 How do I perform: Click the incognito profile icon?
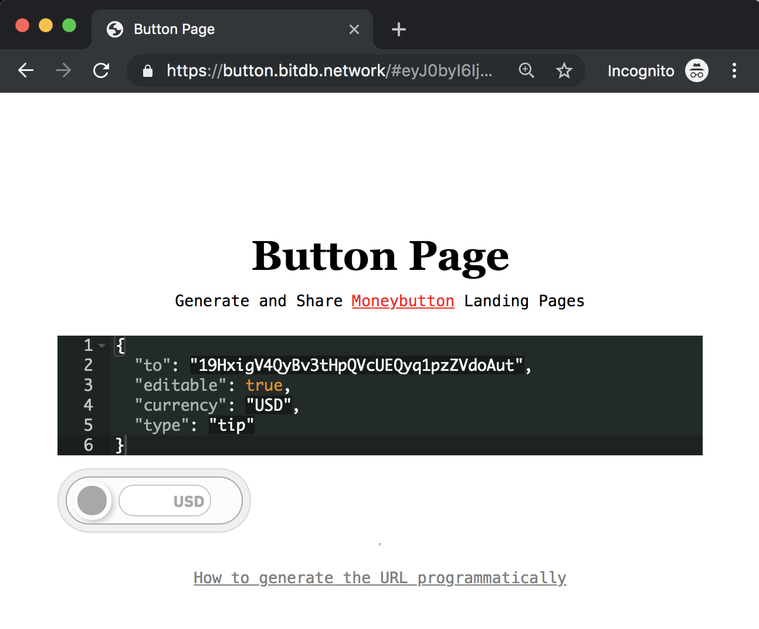click(696, 70)
